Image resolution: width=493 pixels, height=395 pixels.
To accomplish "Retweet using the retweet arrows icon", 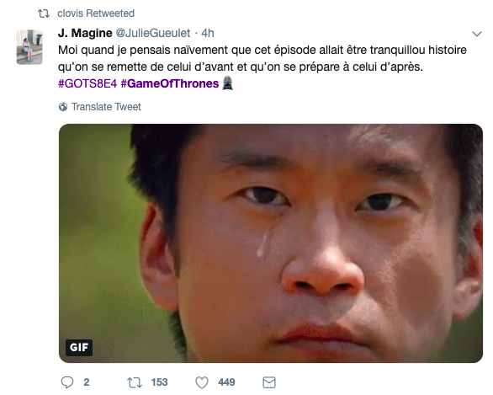I will tap(135, 382).
